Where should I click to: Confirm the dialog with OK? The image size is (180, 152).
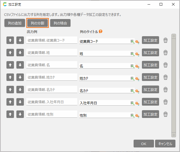click(x=144, y=144)
